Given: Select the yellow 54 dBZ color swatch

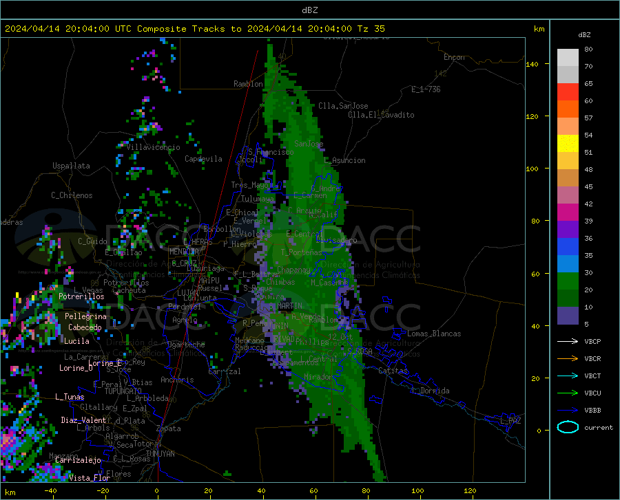Looking at the screenshot, I should pos(568,144).
